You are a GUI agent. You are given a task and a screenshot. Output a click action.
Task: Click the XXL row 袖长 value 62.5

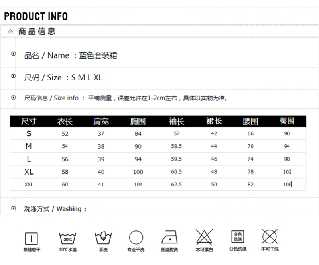[176, 185]
